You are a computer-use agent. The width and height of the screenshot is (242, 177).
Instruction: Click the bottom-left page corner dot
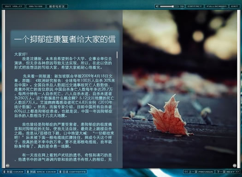coord(7,166)
